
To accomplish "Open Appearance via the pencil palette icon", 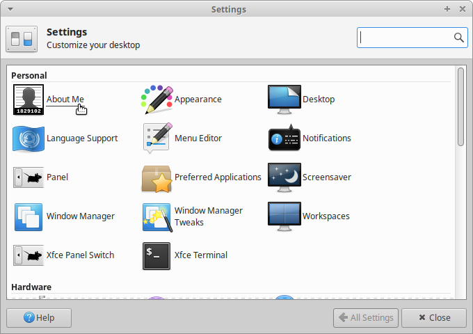I will pyautogui.click(x=157, y=100).
